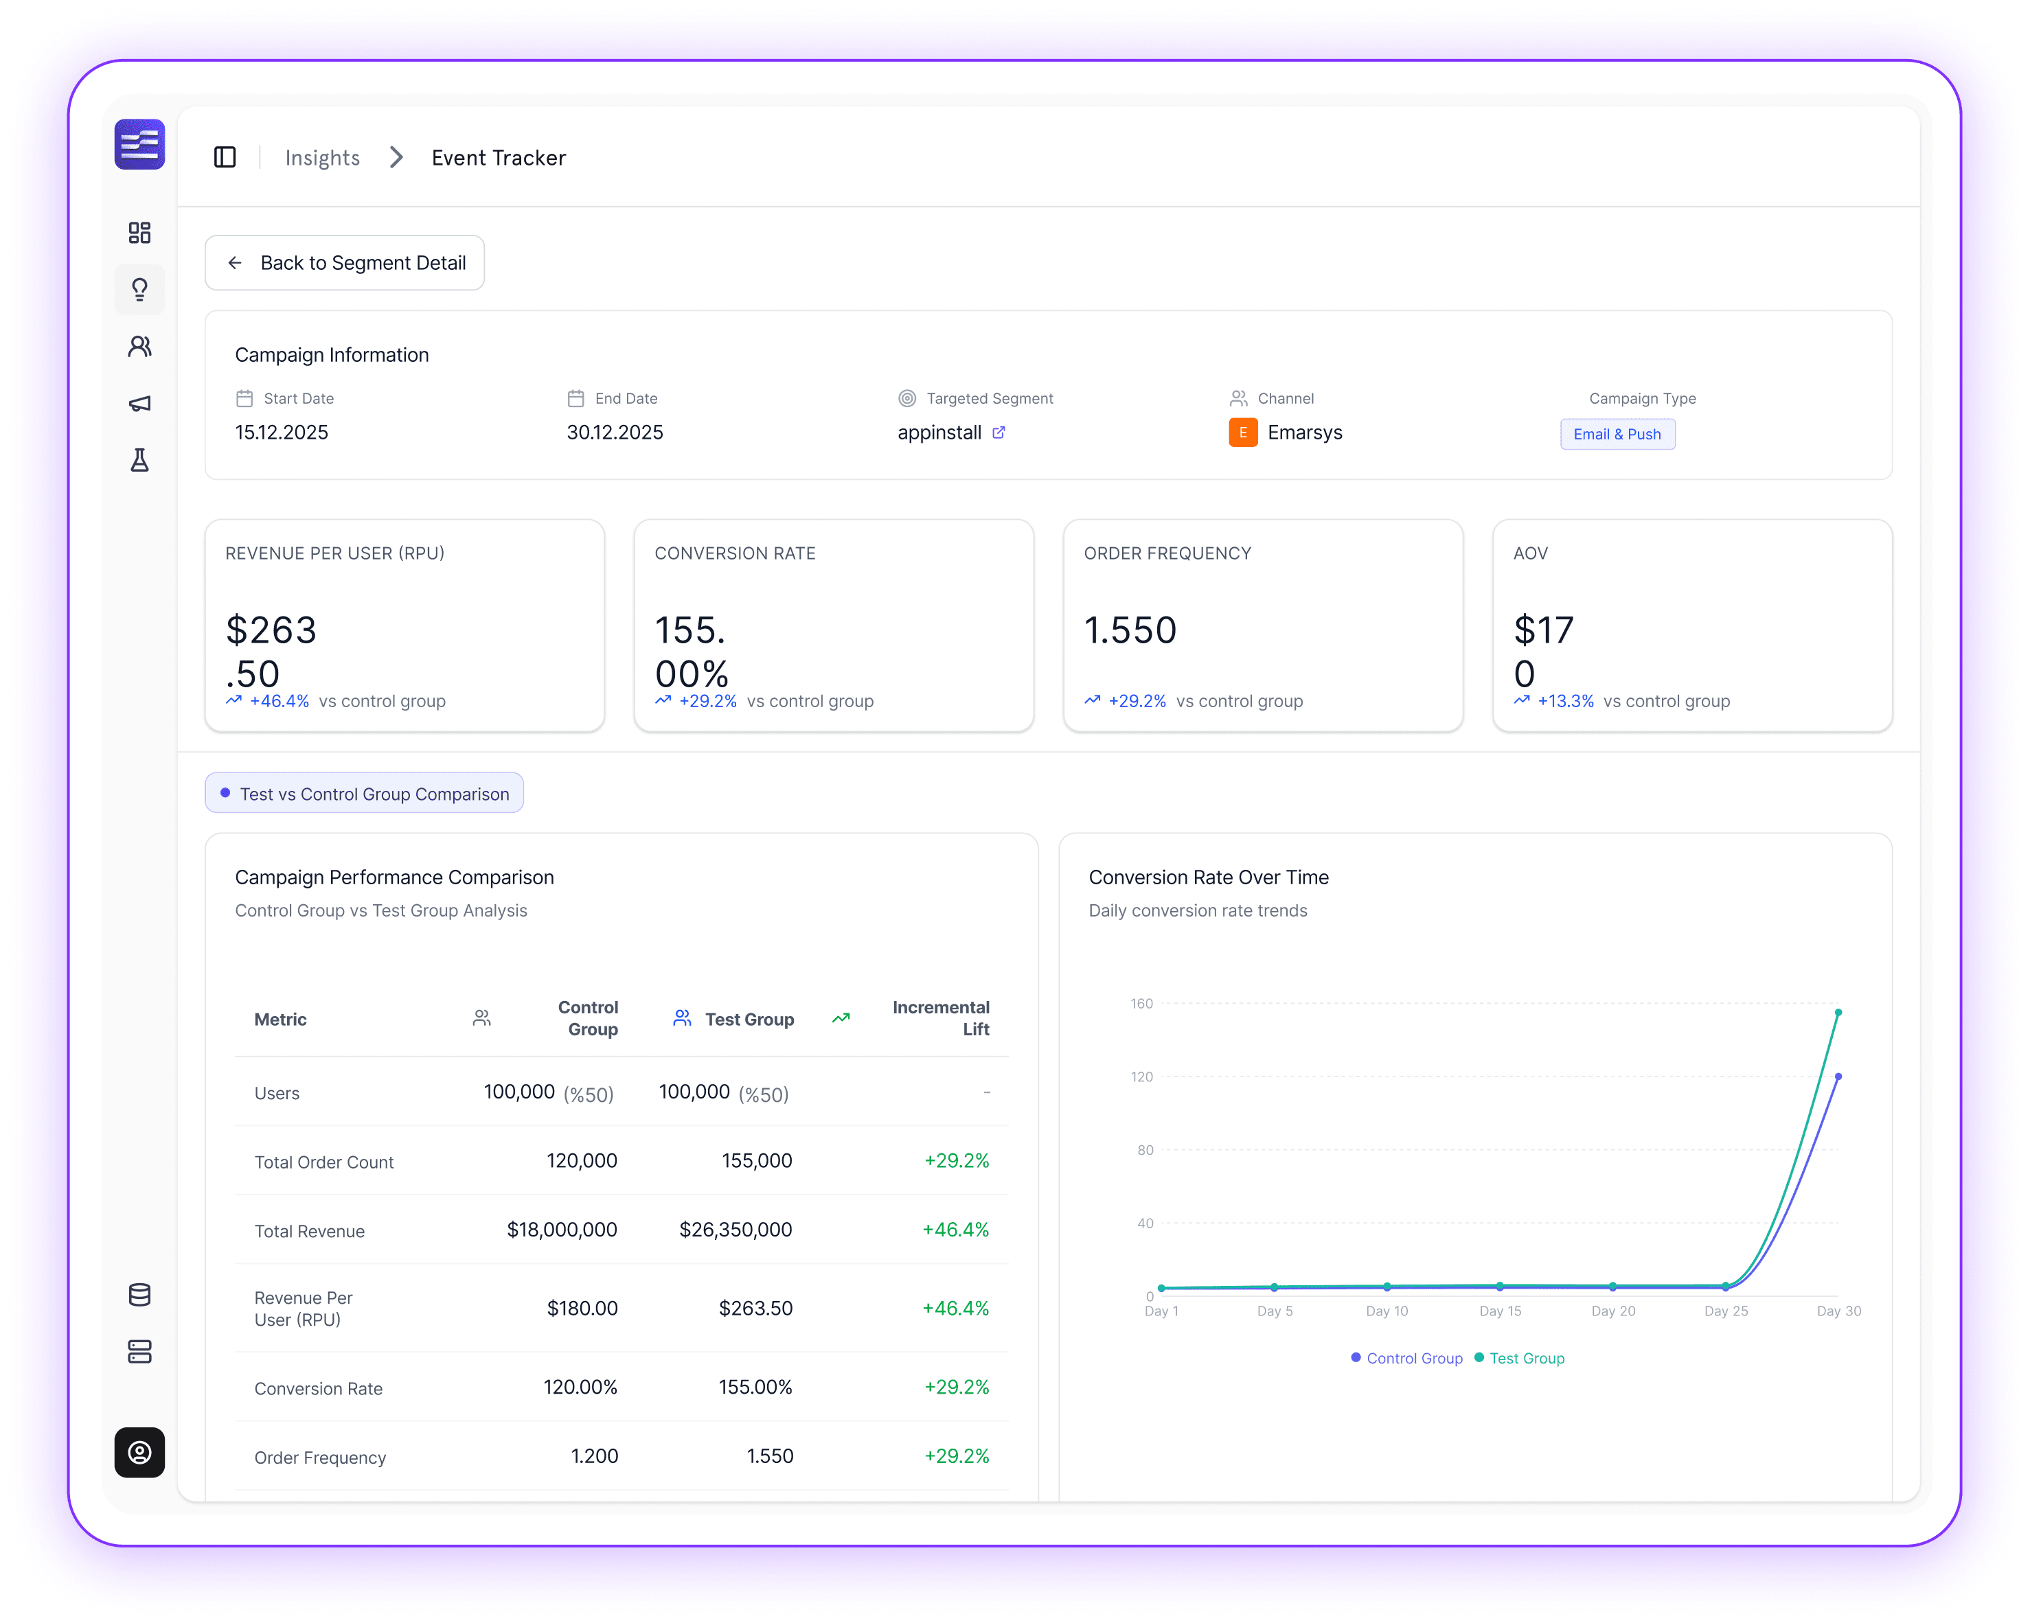
Task: Open the server storage sidebar icon
Action: click(x=139, y=1352)
